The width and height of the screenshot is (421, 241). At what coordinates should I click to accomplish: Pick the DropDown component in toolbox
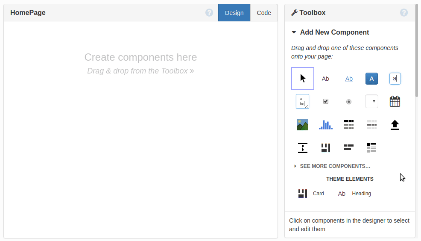[x=371, y=102]
